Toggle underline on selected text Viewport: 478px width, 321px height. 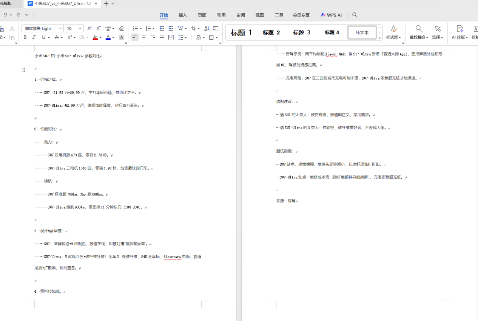pyautogui.click(x=44, y=37)
